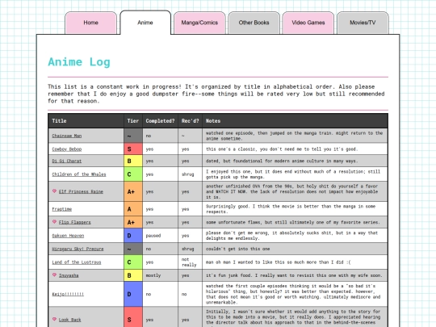Image resolution: width=436 pixels, height=327 pixels.
Task: Click the 'mostly' cell in Inuyasha row
Action: (x=160, y=275)
